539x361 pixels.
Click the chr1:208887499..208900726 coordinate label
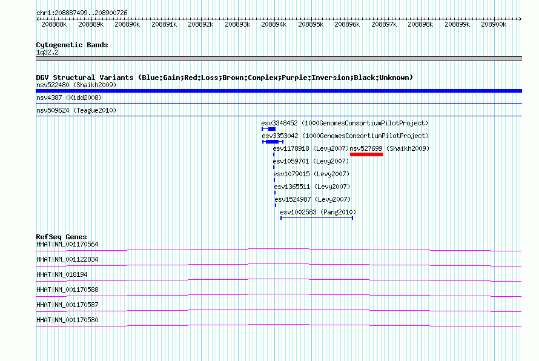pyautogui.click(x=82, y=13)
